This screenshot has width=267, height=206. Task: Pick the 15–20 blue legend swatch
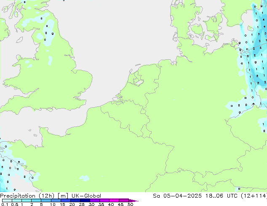tap(65, 201)
